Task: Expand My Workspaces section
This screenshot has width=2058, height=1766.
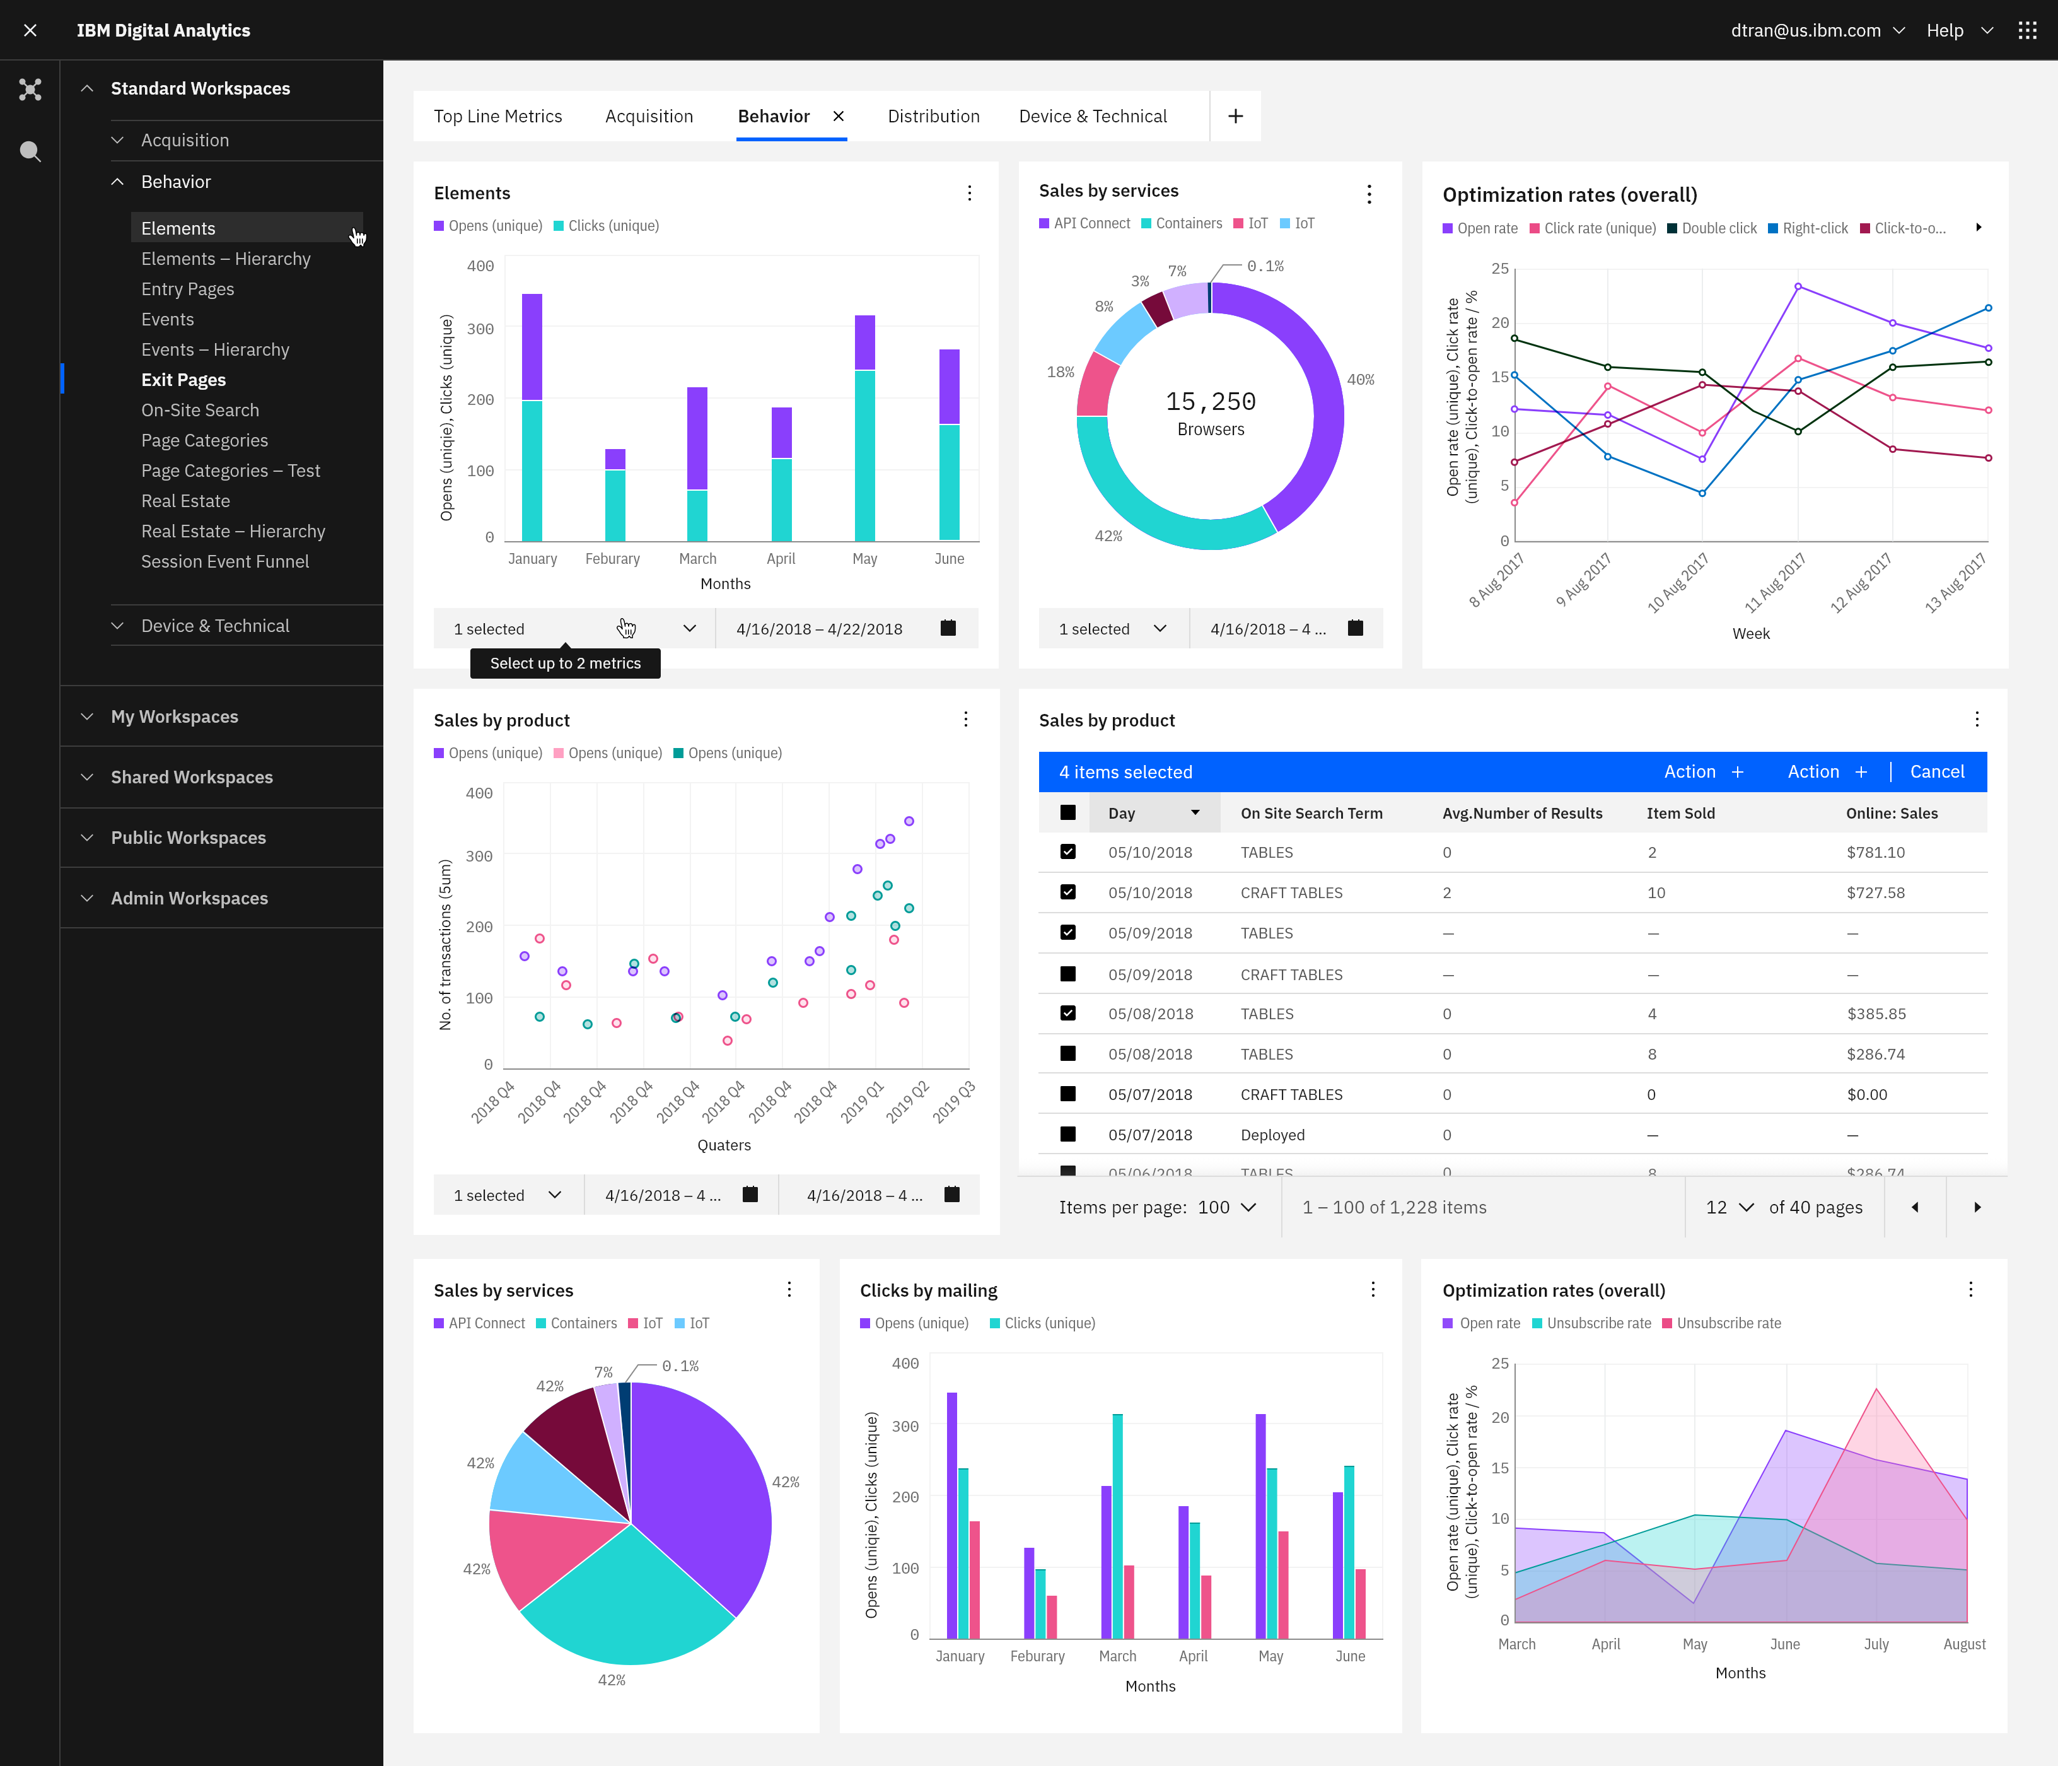Action: click(88, 716)
